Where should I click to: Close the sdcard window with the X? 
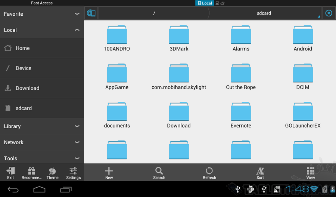point(329,13)
